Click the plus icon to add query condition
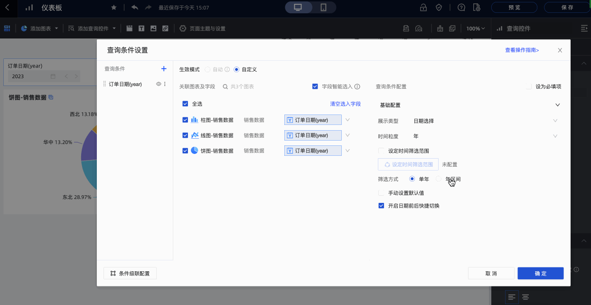The height and width of the screenshot is (305, 591). tap(164, 69)
